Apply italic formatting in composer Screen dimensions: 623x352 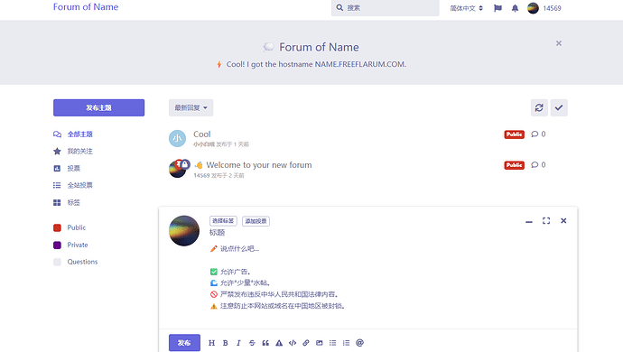pos(238,343)
